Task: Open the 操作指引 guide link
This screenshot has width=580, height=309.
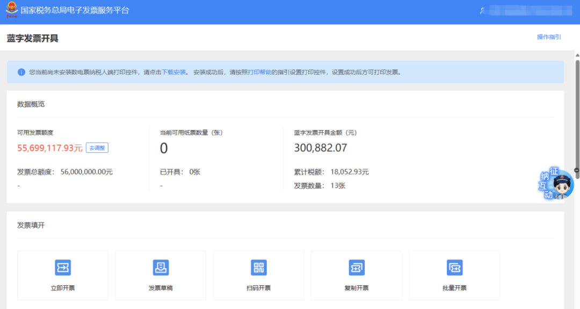Action: tap(549, 37)
